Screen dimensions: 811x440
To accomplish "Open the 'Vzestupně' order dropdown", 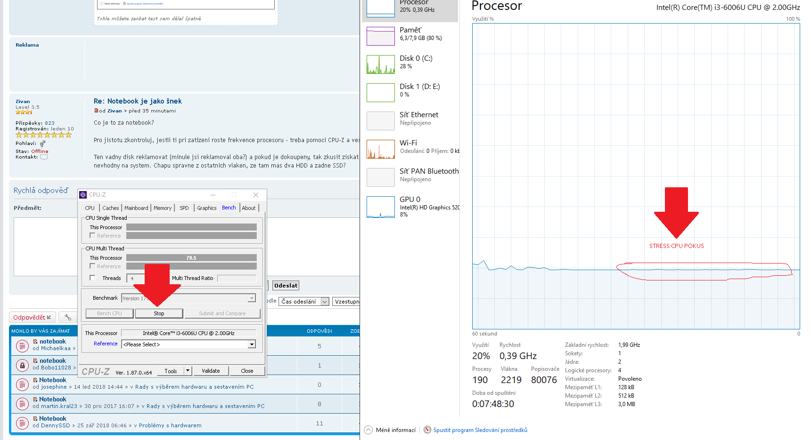I will coord(346,302).
